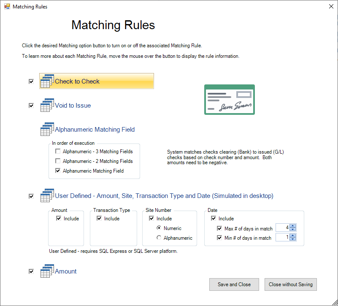Close the Matching Rules window
The image size is (338, 306).
pos(331,6)
